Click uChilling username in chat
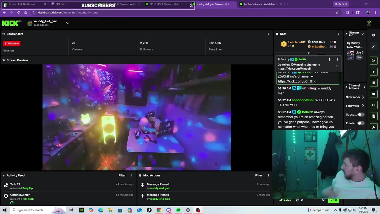The height and width of the screenshot is (214, 380). point(309,88)
